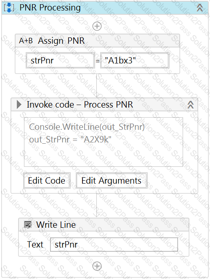Select the Write Line activity title
The width and height of the screenshot is (210, 279).
[x=56, y=224]
